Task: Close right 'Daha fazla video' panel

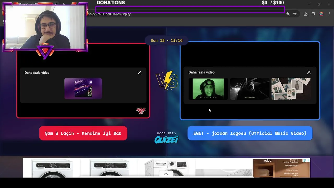Action: [309, 72]
